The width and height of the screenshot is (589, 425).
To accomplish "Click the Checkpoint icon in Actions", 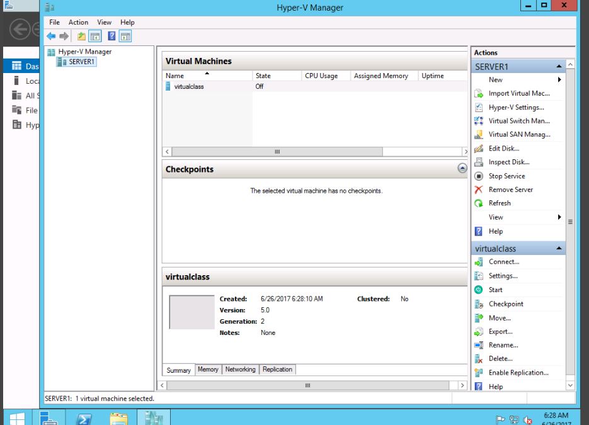I will [479, 304].
